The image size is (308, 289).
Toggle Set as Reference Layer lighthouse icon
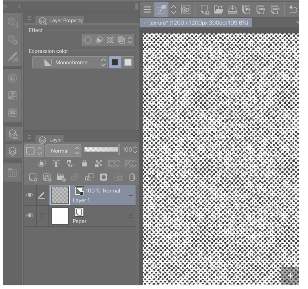point(56,163)
